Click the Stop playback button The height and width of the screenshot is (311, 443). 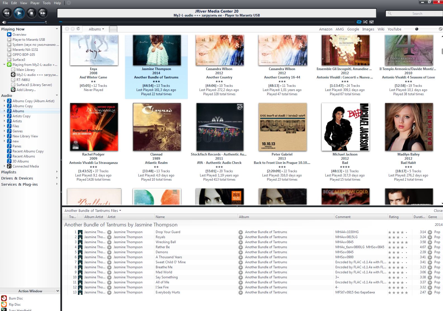point(31,13)
